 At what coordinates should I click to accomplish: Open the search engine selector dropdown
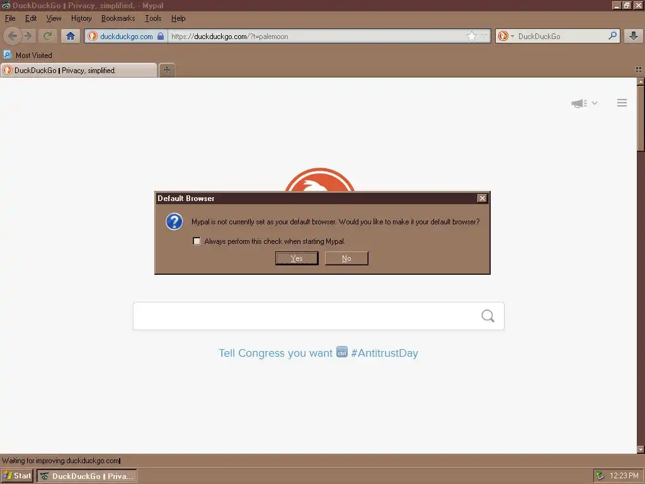[x=506, y=36]
